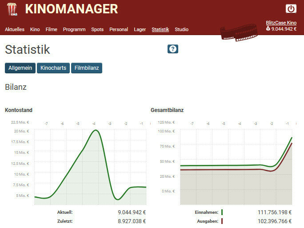
Task: Open the Personal menu
Action: pyautogui.click(x=119, y=29)
